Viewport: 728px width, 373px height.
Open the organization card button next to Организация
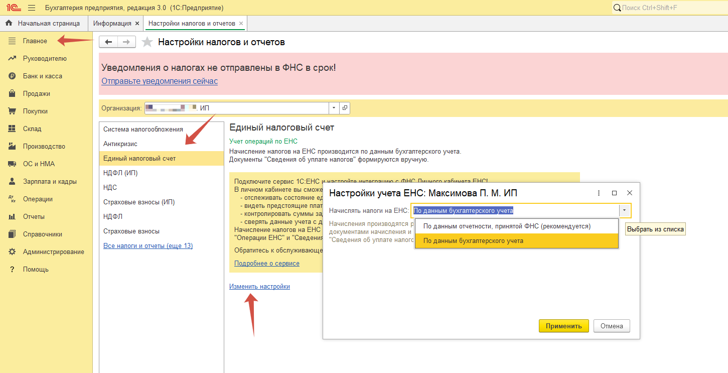point(345,108)
